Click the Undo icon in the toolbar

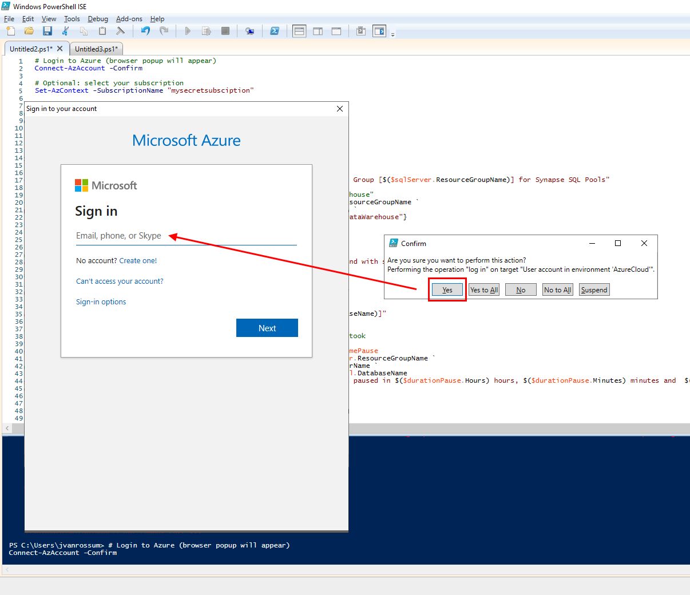(x=145, y=31)
